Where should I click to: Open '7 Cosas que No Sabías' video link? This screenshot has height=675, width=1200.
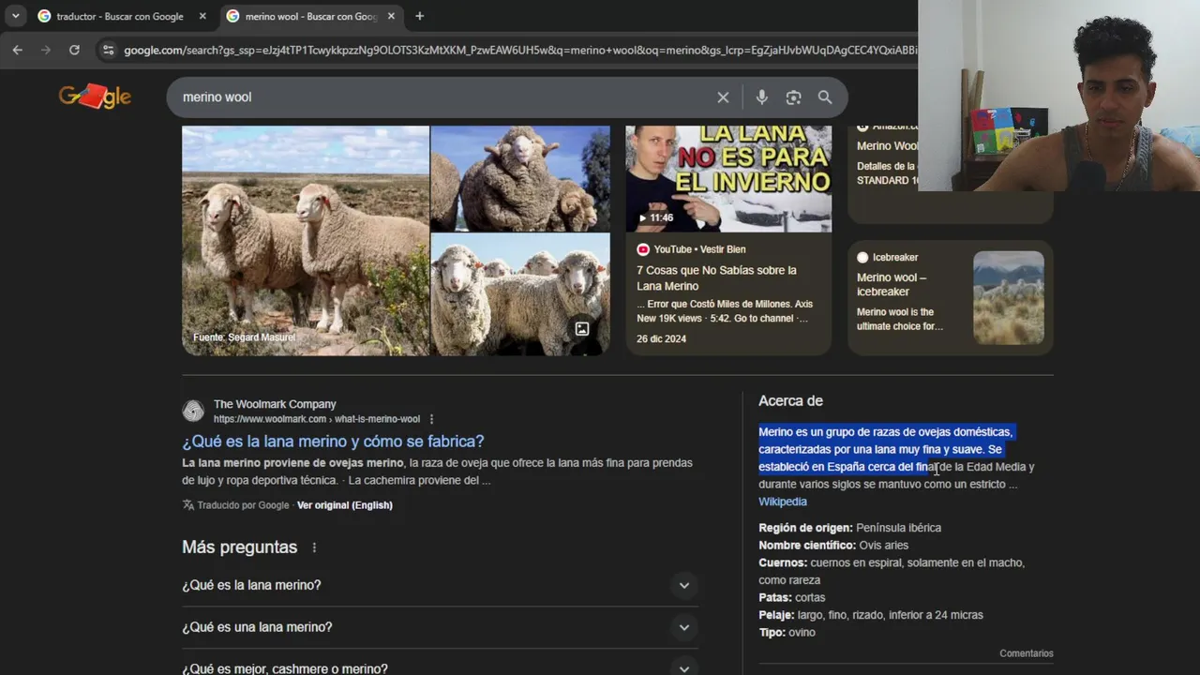click(716, 277)
